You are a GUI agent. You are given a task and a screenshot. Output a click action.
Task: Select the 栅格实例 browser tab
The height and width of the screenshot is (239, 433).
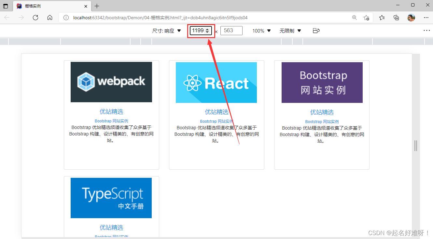pyautogui.click(x=52, y=6)
